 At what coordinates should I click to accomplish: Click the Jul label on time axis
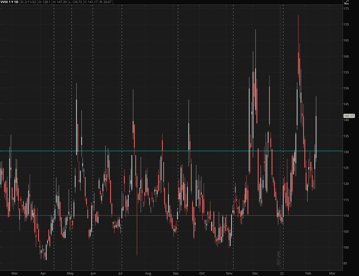click(x=120, y=273)
